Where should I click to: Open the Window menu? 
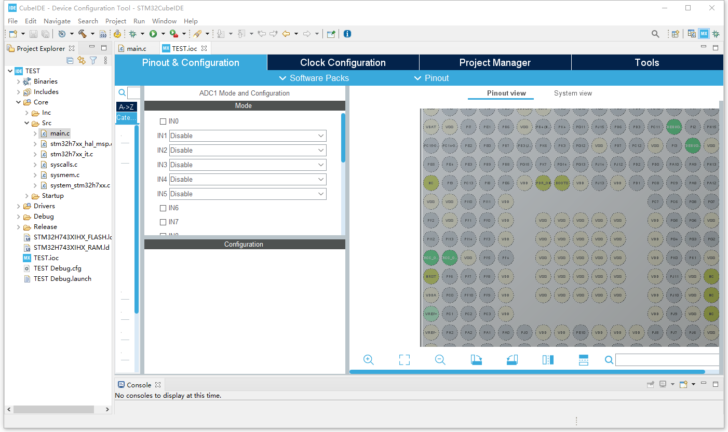coord(164,21)
